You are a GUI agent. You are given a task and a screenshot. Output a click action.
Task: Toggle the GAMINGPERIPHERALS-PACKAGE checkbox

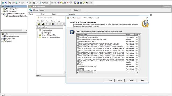[78, 60]
